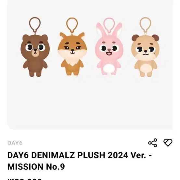Tap the partially visible price text
This screenshot has height=180, width=180.
[x=25, y=179]
